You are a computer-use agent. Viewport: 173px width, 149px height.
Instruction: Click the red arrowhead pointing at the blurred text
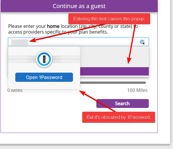pyautogui.click(x=31, y=41)
